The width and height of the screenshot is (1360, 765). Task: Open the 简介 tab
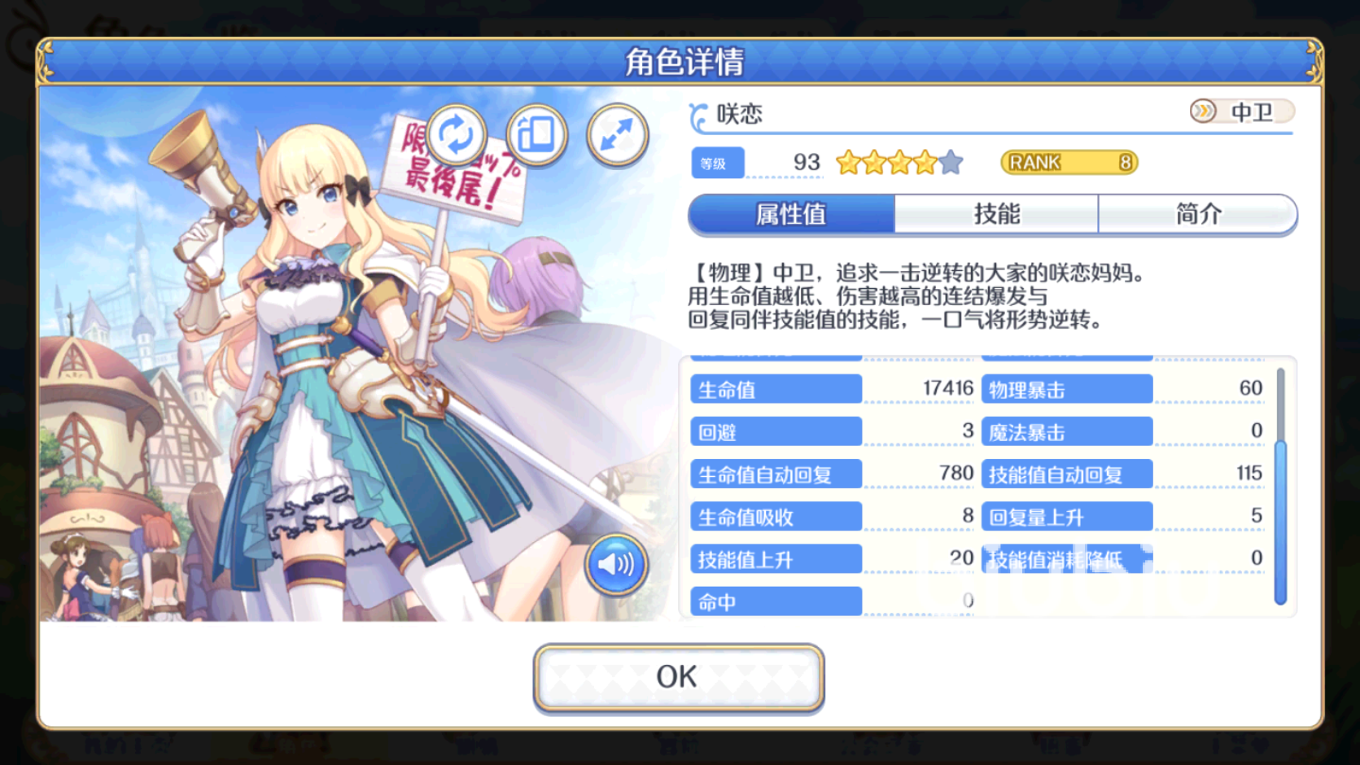coord(1197,214)
